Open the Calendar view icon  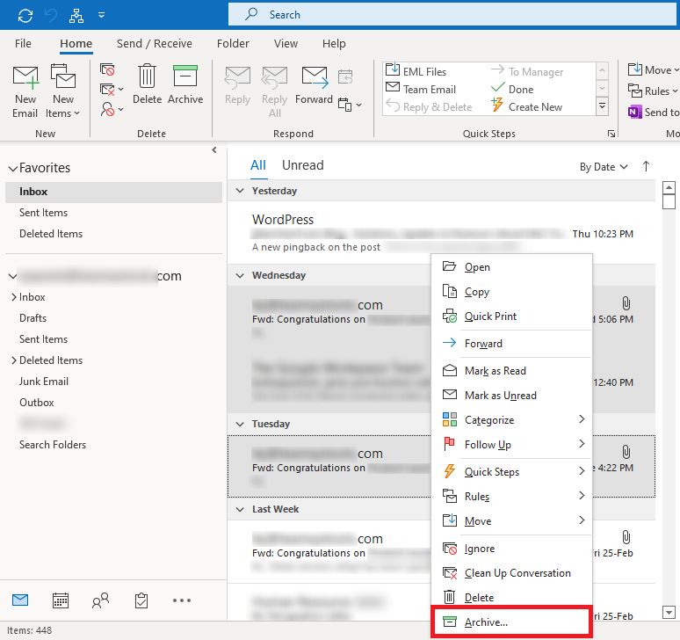61,600
